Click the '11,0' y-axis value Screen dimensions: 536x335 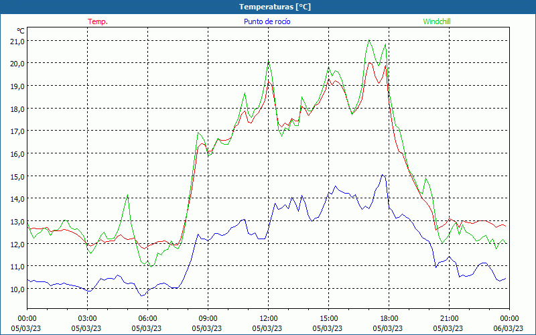click(17, 267)
